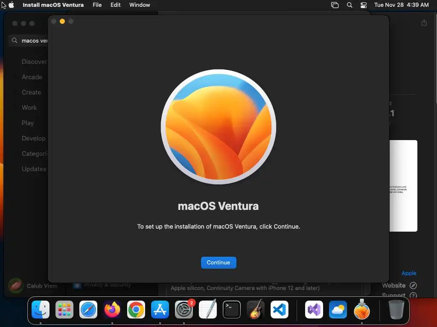Select Create in App Store sidebar
The image size is (437, 327).
coord(31,92)
